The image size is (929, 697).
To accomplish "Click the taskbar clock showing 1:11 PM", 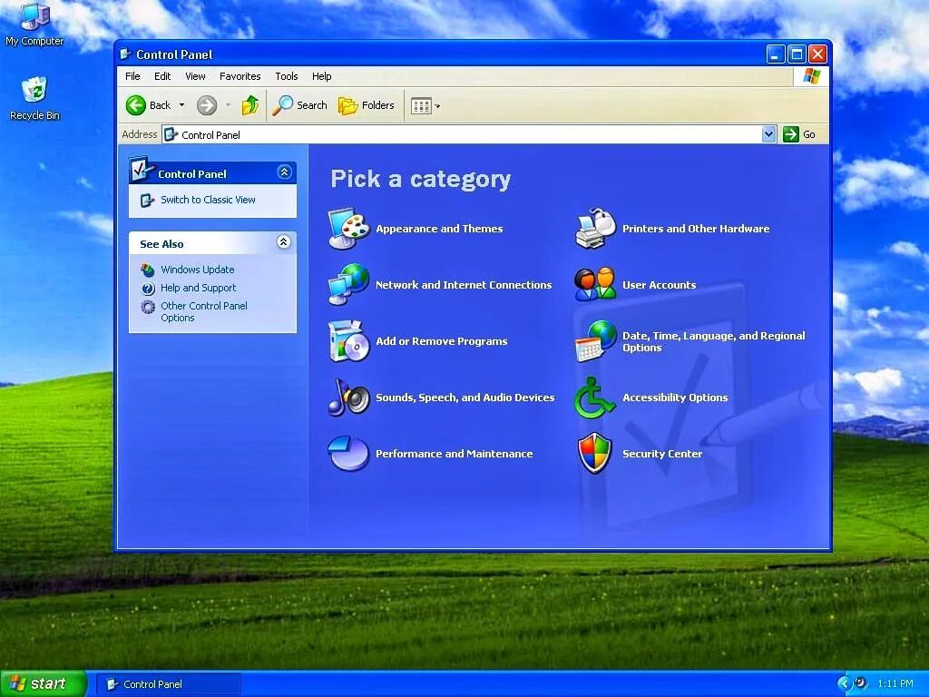I will [895, 683].
